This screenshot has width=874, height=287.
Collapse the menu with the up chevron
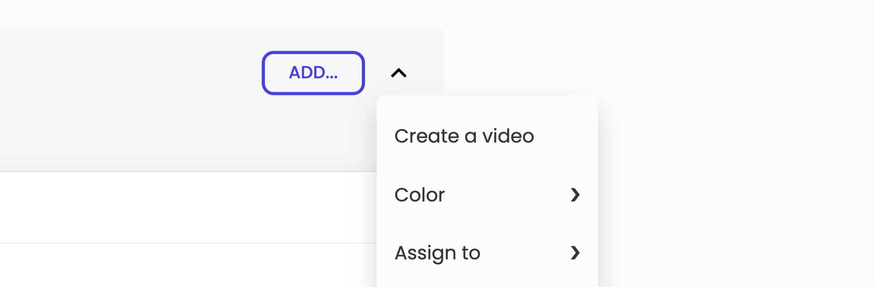[x=399, y=73]
